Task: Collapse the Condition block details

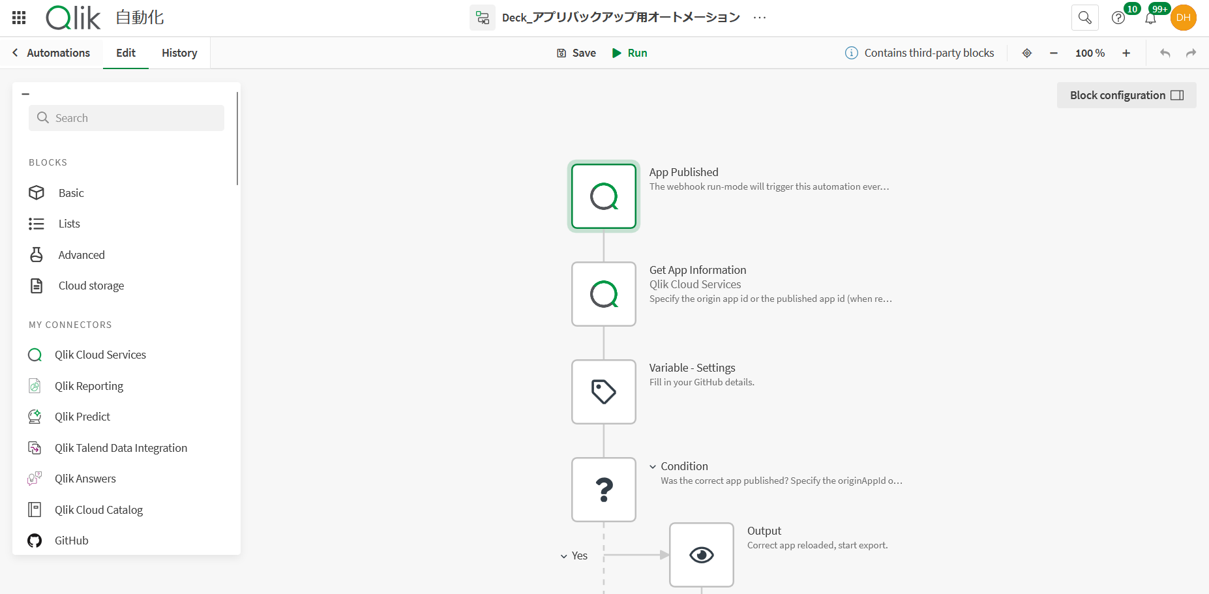Action: (x=653, y=466)
